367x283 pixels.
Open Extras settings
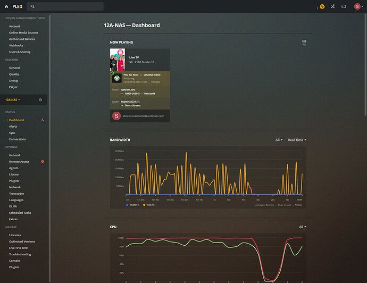tap(13, 219)
